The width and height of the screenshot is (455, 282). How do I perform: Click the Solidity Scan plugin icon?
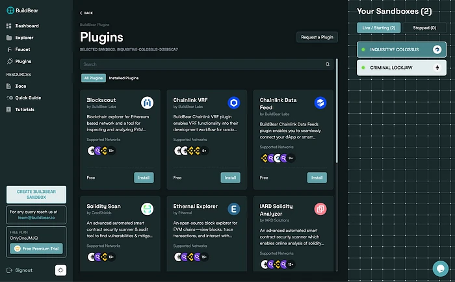[148, 209]
